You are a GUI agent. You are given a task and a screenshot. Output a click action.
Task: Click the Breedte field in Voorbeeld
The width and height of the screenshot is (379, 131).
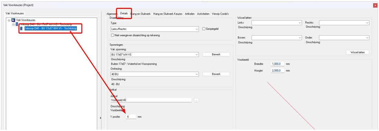(x=277, y=64)
